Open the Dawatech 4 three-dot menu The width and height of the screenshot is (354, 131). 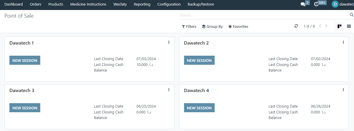tap(343, 90)
